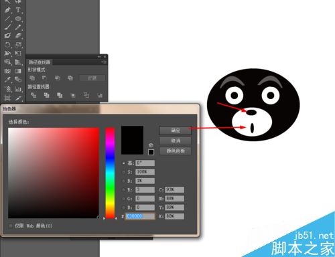The height and width of the screenshot is (257, 335).
Task: Select the H (hue) radio button
Action: (x=124, y=163)
